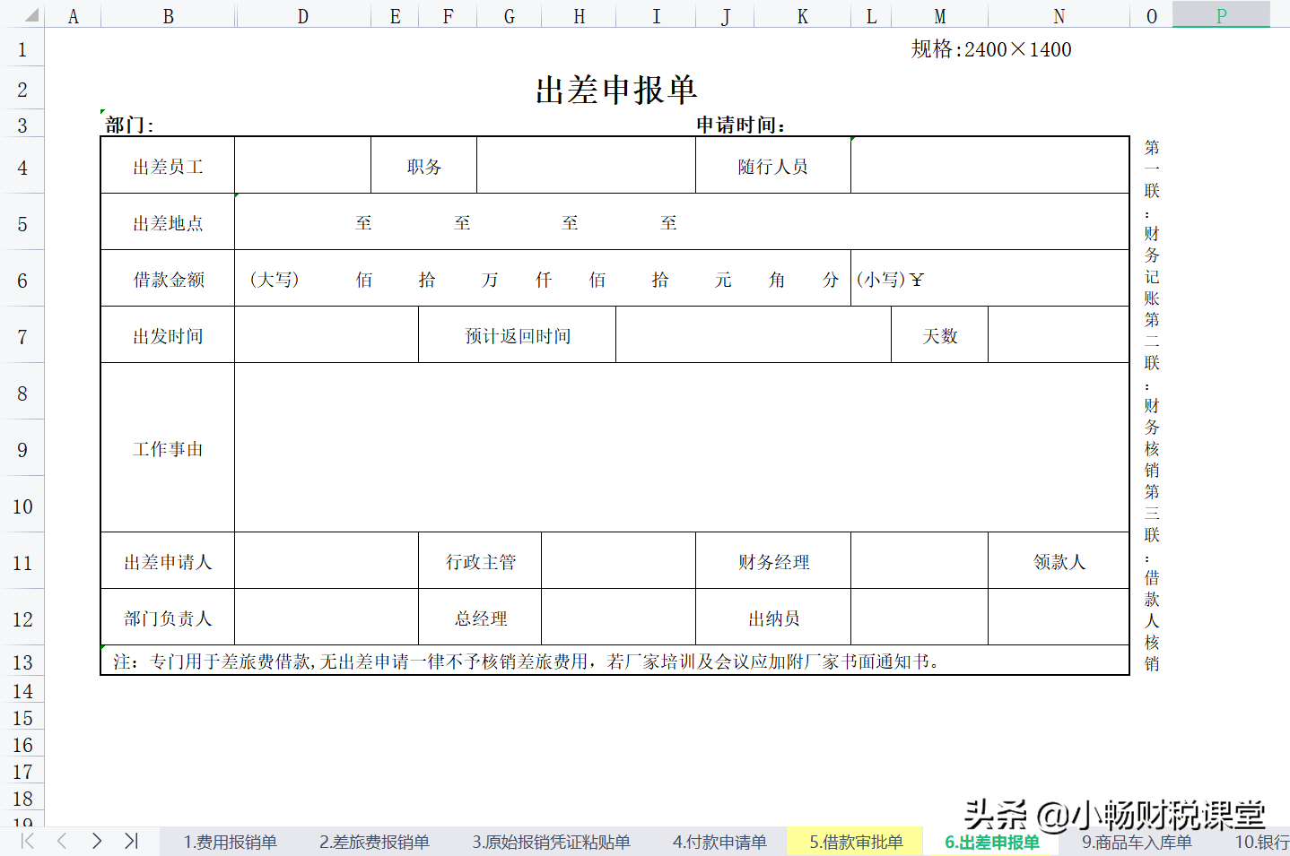Select column P header

coord(1221,14)
